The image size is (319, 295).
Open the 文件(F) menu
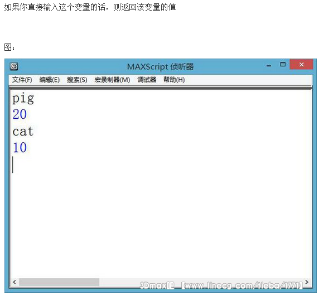22,80
